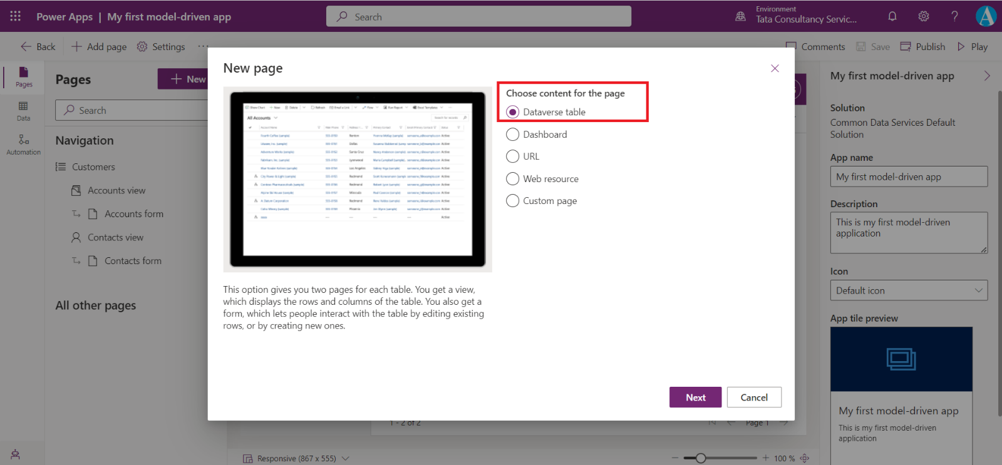
Task: Open the app launcher waffle icon
Action: [x=16, y=16]
